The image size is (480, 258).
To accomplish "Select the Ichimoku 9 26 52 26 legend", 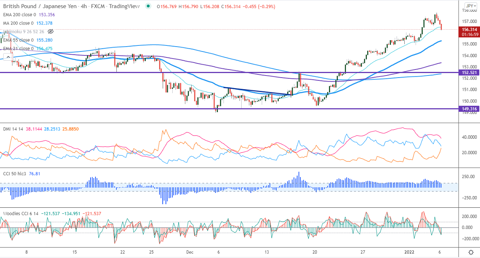I will pyautogui.click(x=24, y=31).
